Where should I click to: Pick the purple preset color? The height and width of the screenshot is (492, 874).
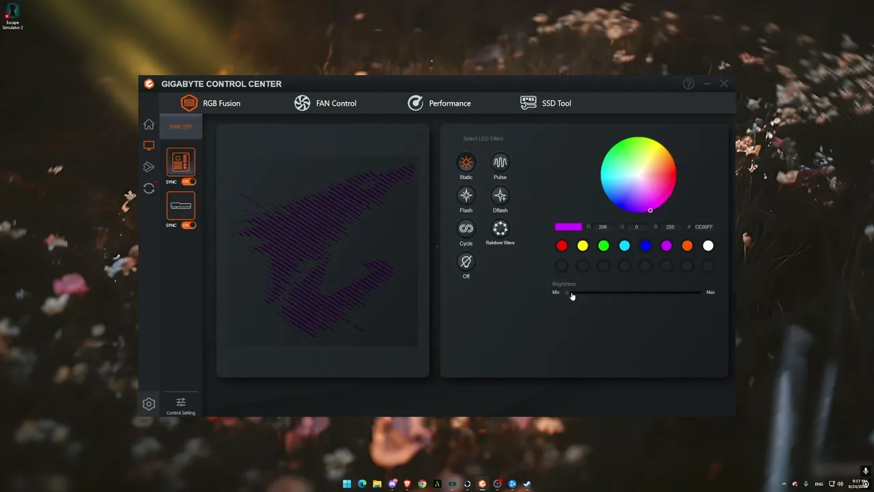(x=666, y=246)
